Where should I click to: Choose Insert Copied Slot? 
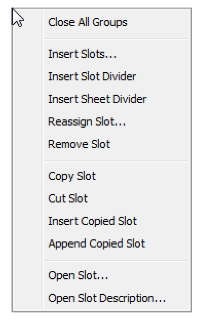(x=102, y=221)
